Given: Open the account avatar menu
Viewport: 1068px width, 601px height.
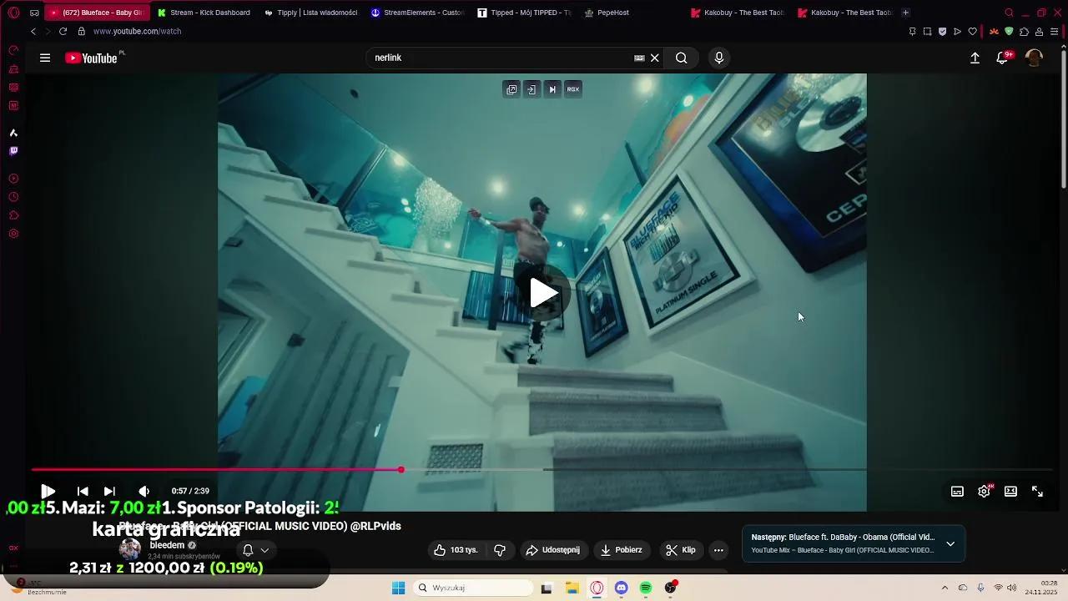Looking at the screenshot, I should click(x=1034, y=58).
